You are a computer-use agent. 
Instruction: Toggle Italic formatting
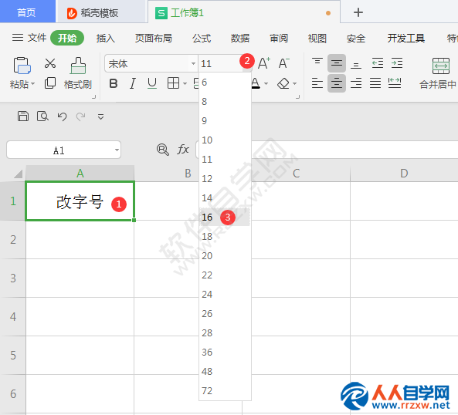[133, 83]
